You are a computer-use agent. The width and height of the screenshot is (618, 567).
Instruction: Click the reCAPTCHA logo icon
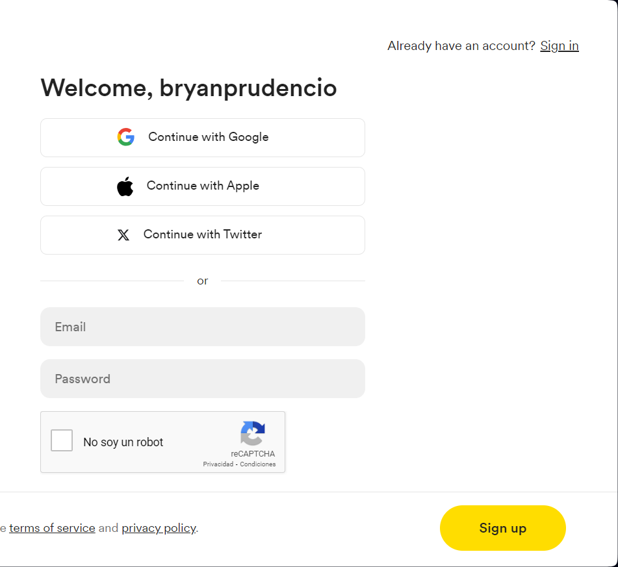click(253, 433)
